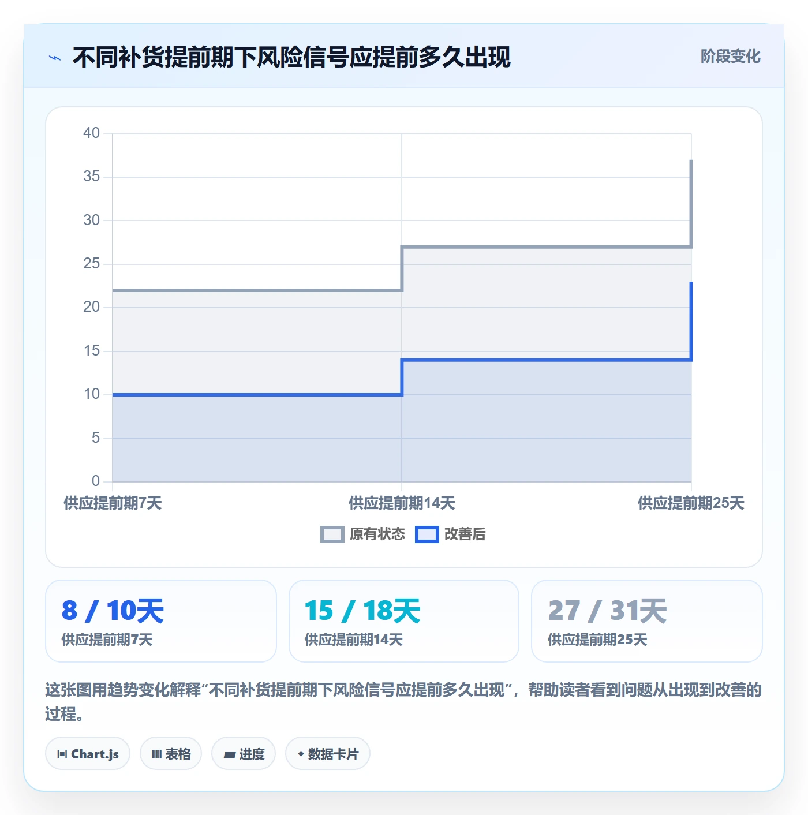The height and width of the screenshot is (815, 808).
Task: Click the description paragraph starting 这张图用趋势变化解释
Action: coord(404,702)
